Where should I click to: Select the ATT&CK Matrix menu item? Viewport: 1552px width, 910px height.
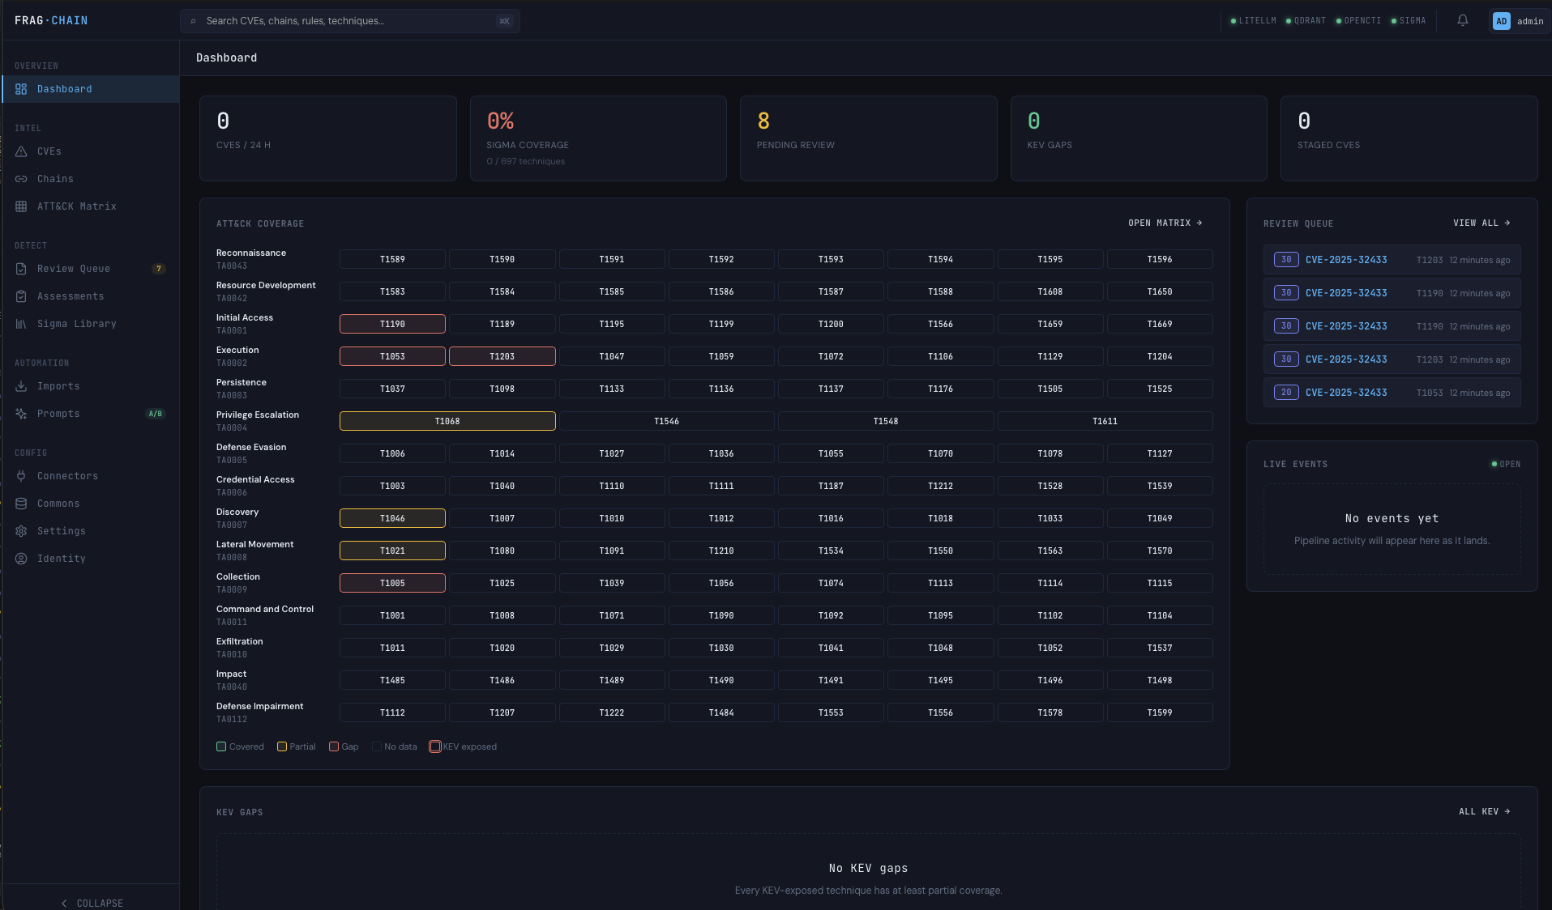pyautogui.click(x=90, y=206)
